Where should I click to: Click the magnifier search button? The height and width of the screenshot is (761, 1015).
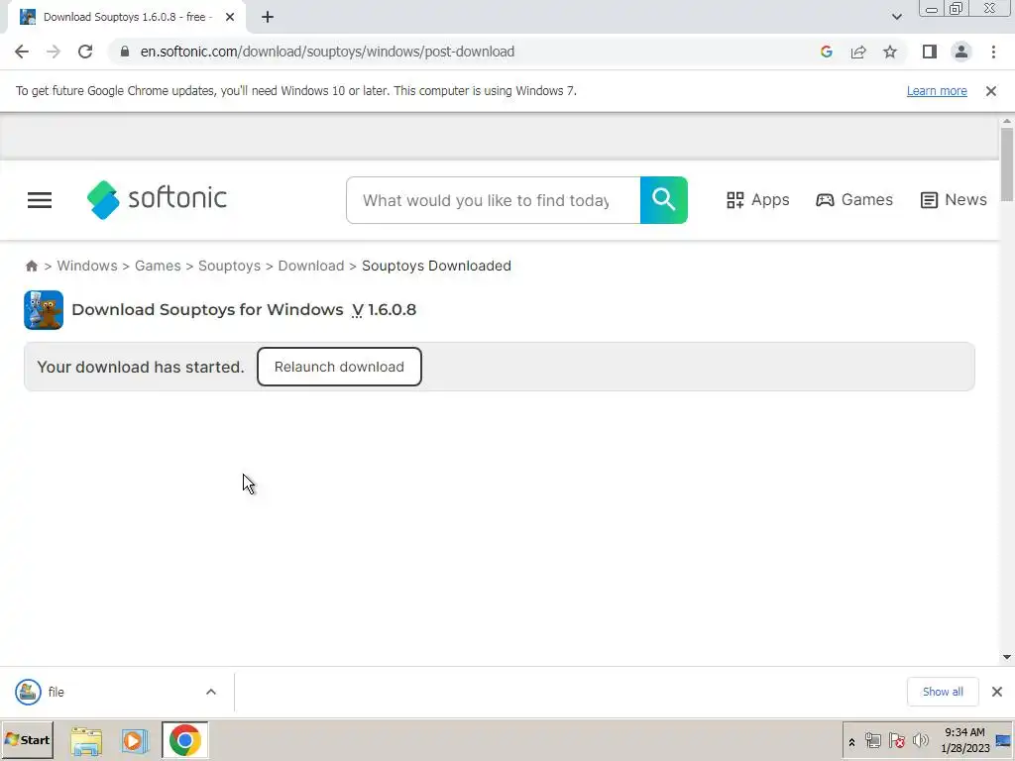click(663, 200)
